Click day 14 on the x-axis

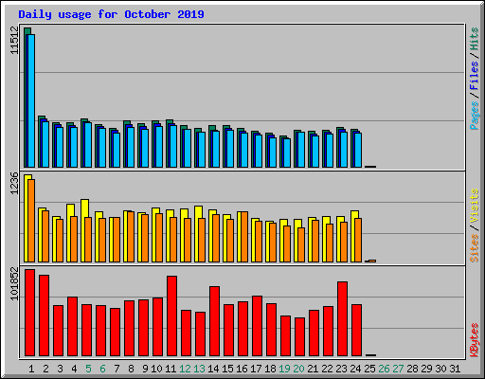point(213,369)
